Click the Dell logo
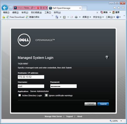The height and width of the screenshot is (124, 127). coord(24,40)
